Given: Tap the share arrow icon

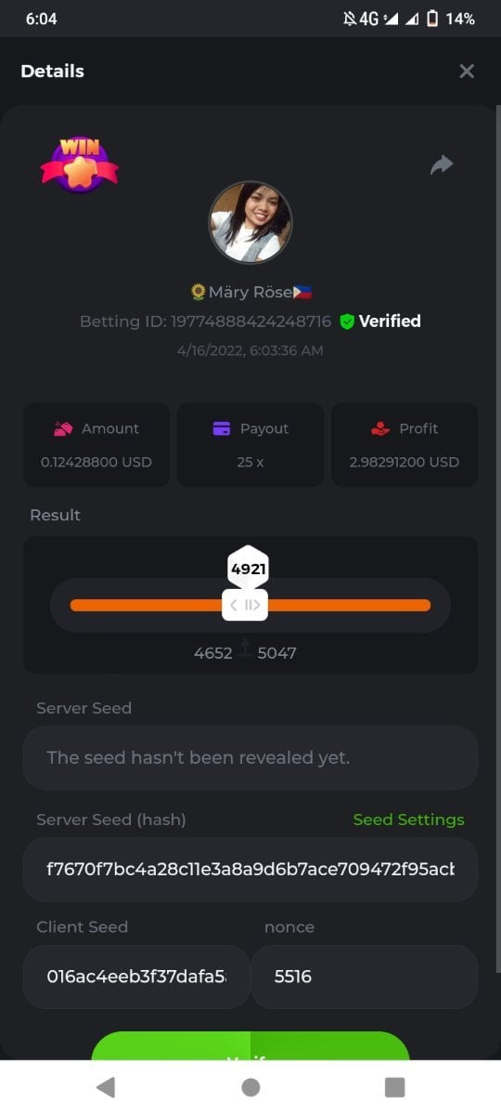Looking at the screenshot, I should 442,165.
